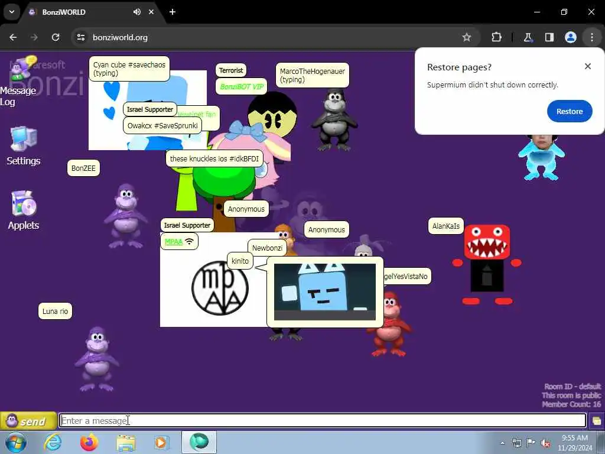Open a new browser tab

pos(173,12)
